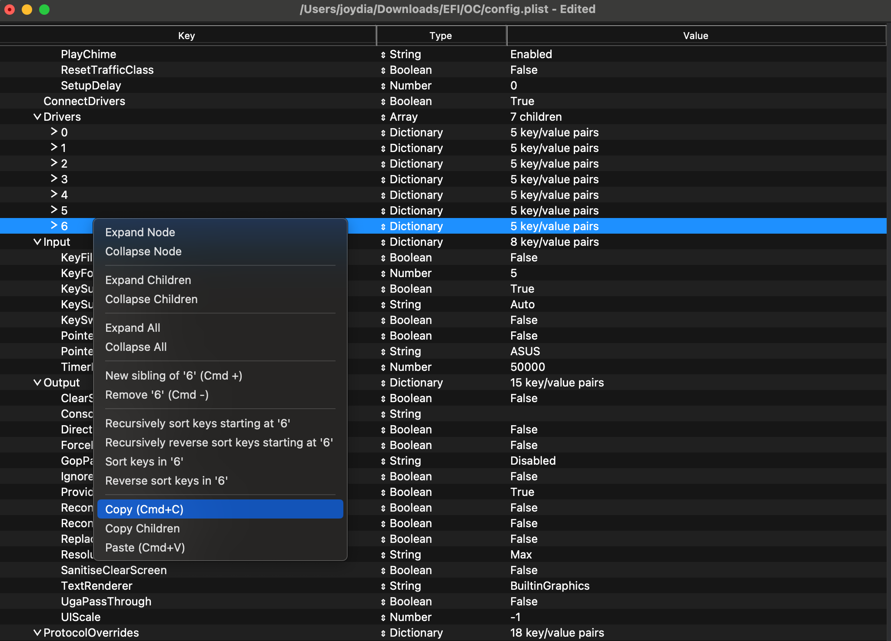Close the config.plist window
This screenshot has width=891, height=641.
click(x=10, y=9)
